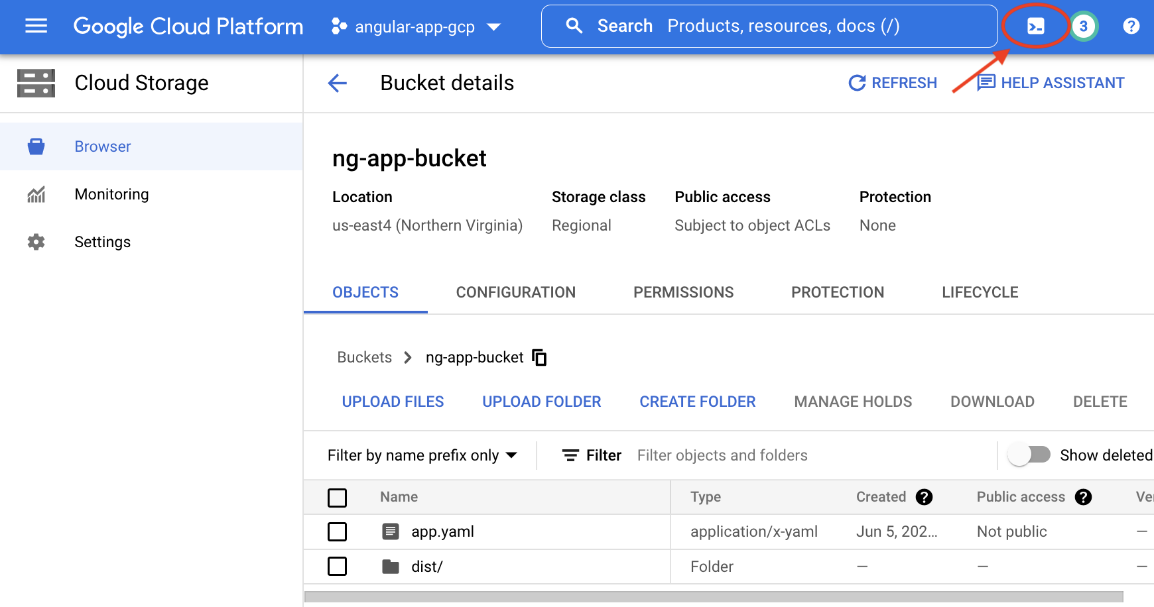The image size is (1154, 607).
Task: Open the hamburger navigation menu
Action: (36, 26)
